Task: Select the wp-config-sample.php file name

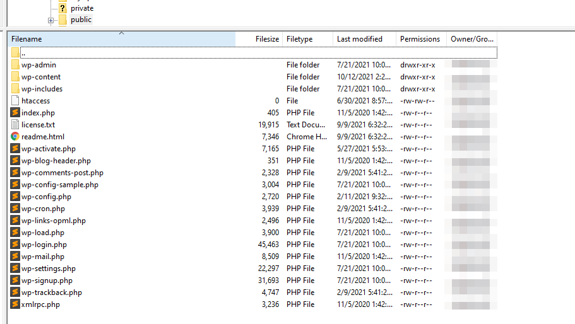Action: coord(60,185)
